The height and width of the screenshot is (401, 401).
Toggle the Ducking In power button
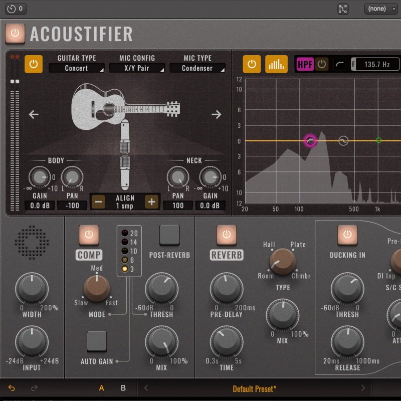[x=347, y=235]
